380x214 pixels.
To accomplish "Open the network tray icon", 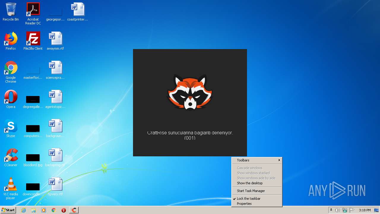I will [x=345, y=210].
